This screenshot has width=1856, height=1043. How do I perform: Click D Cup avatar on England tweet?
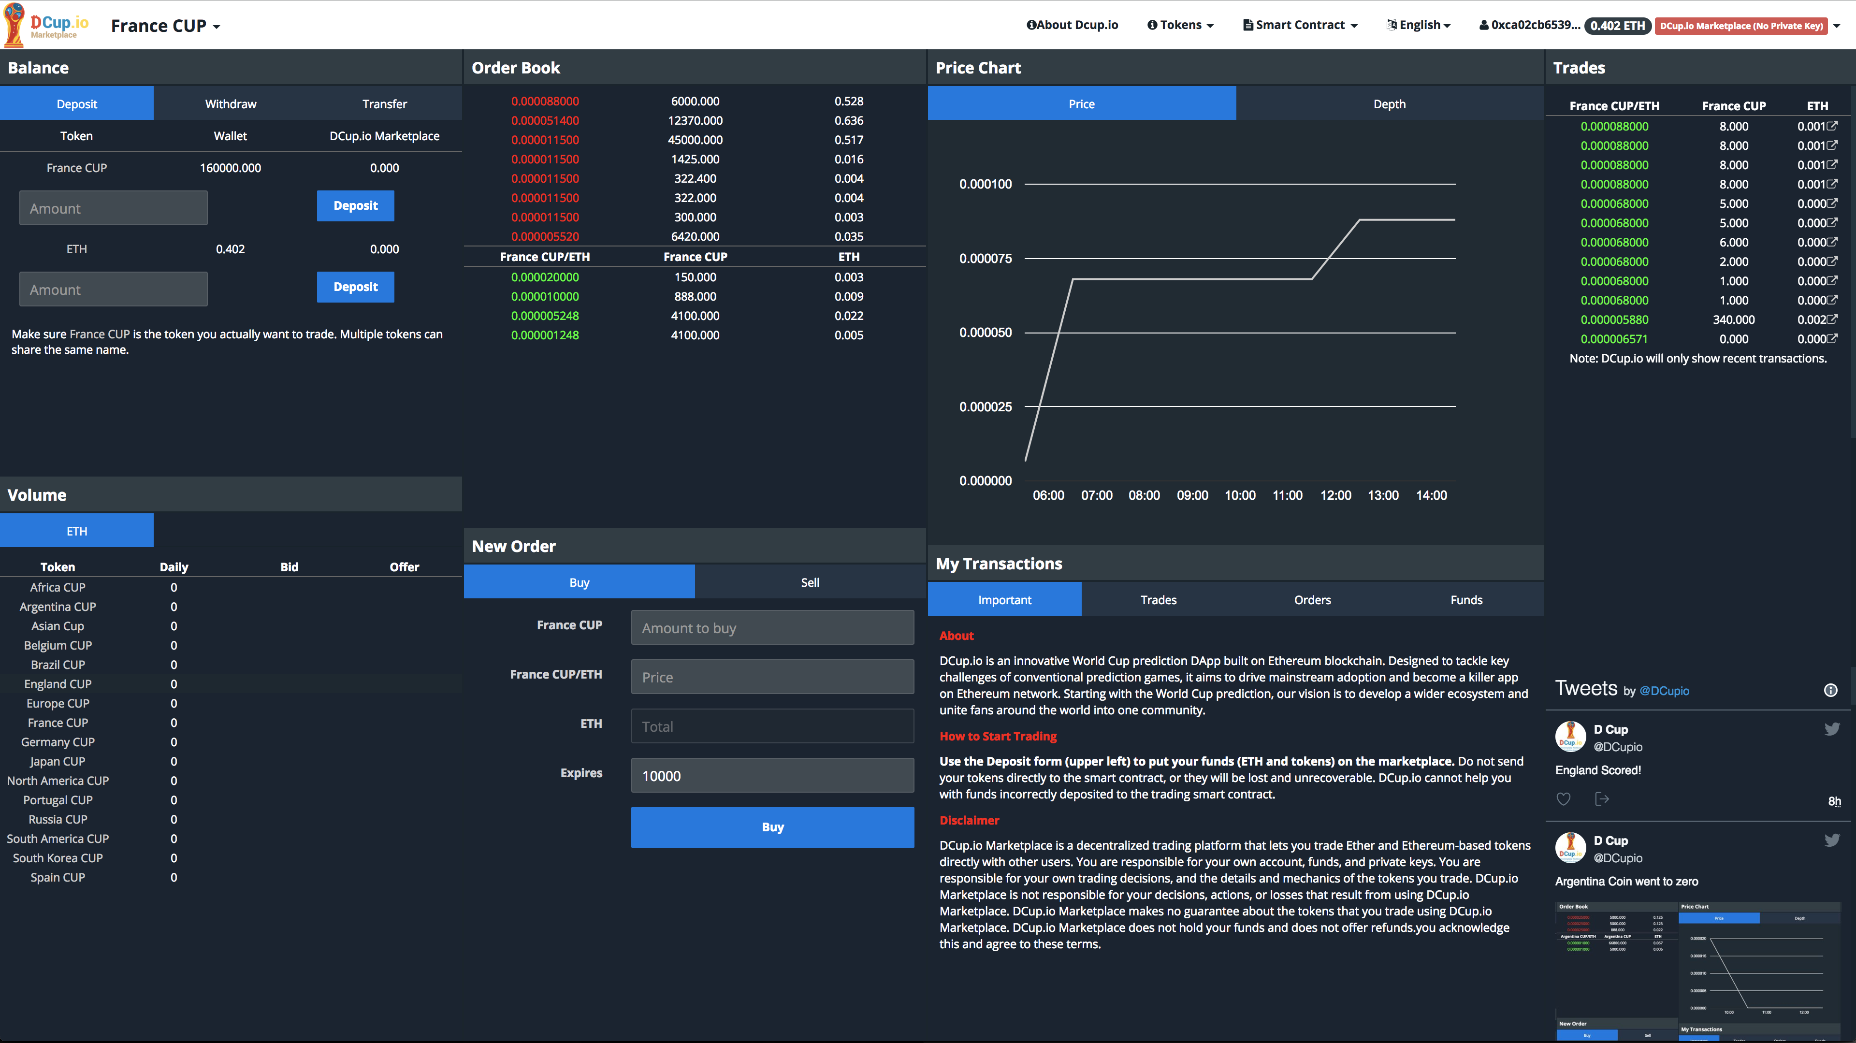[x=1571, y=737]
